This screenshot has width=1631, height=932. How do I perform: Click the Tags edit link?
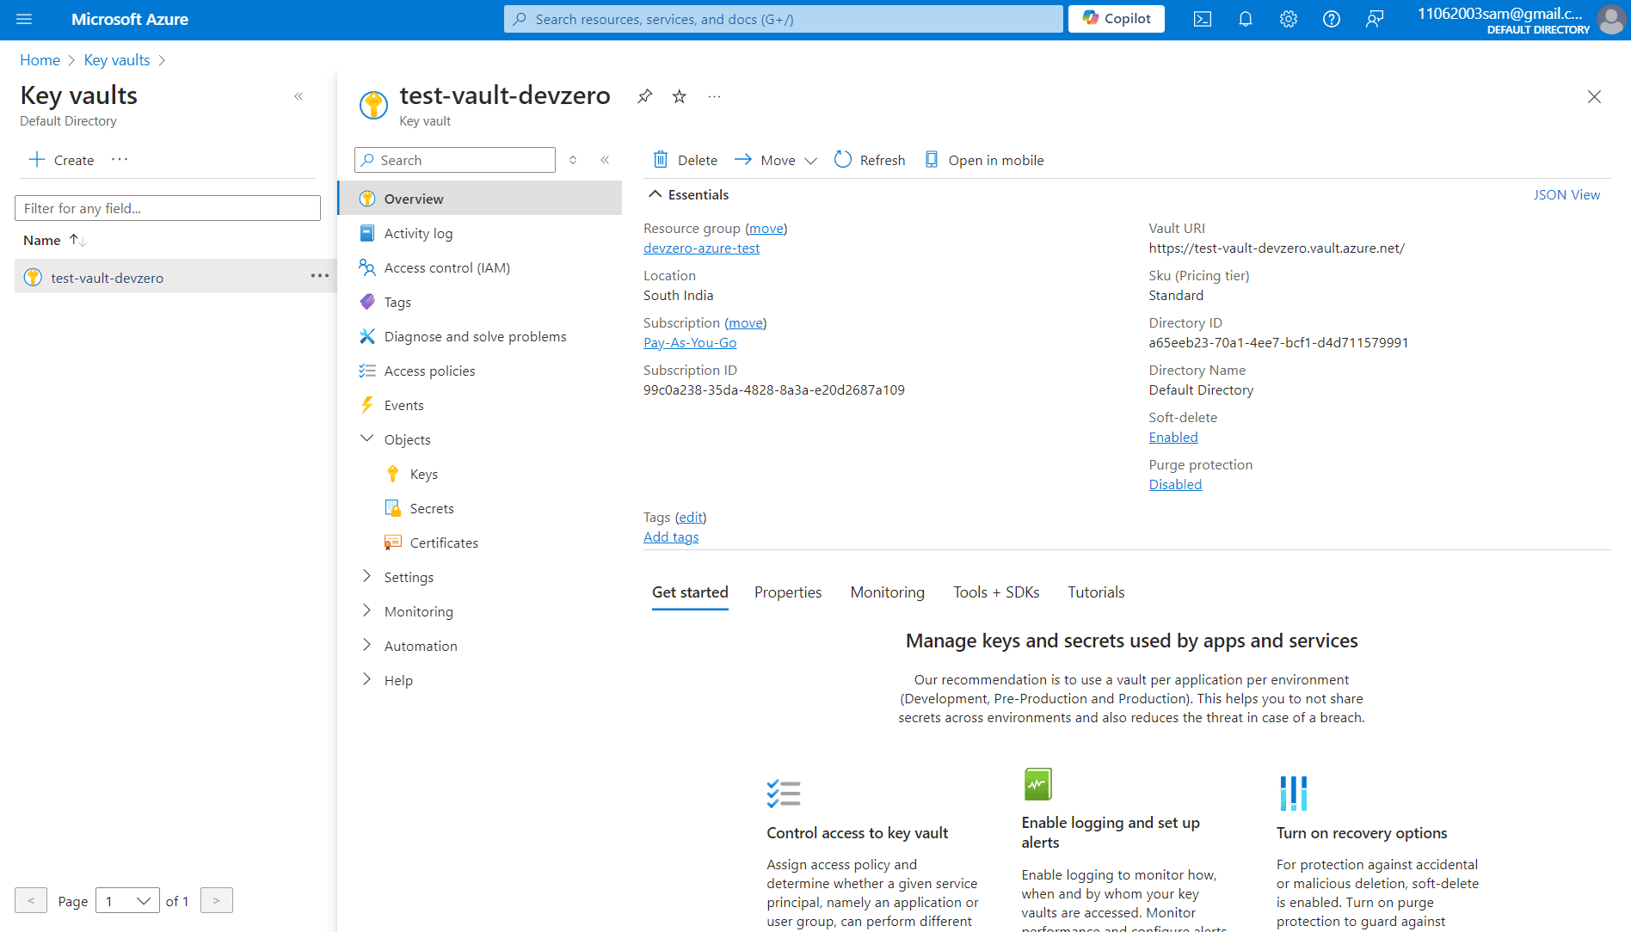tap(691, 518)
